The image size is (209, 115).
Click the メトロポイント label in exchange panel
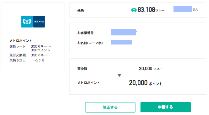(89, 83)
